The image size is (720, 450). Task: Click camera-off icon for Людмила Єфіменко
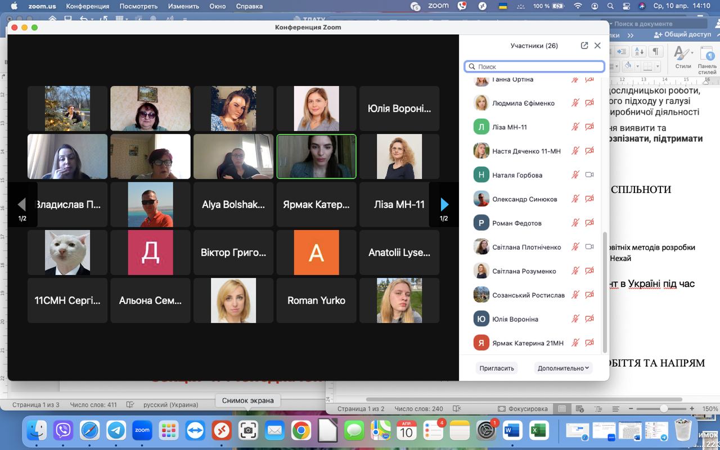(589, 103)
